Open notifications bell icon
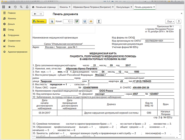The width and height of the screenshot is (185, 140). point(27,7)
